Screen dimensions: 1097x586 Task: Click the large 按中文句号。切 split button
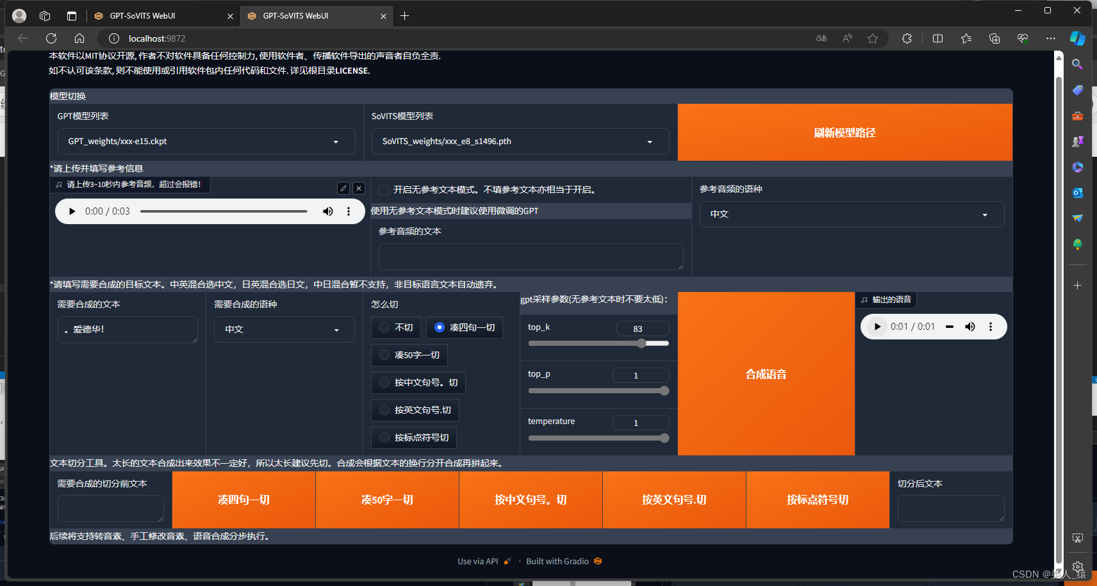[531, 500]
